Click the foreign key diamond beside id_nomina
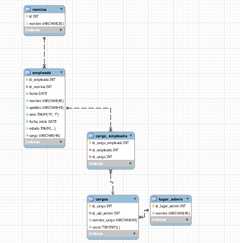Screen dimensions: 240x243 27,86
